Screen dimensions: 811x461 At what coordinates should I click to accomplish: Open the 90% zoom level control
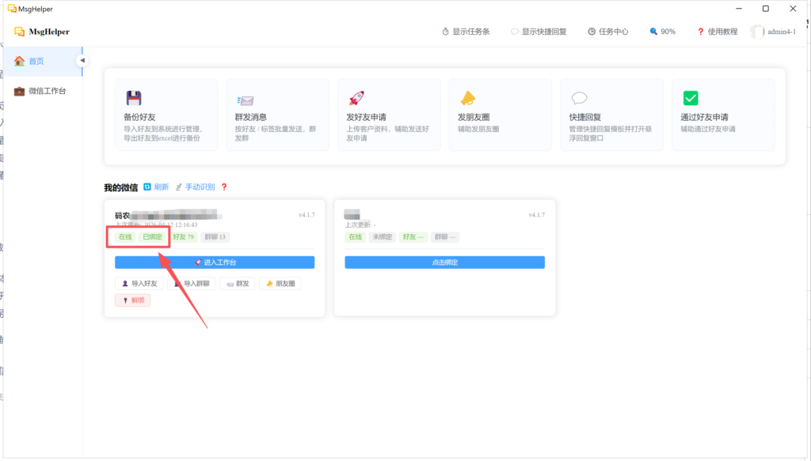coord(662,32)
